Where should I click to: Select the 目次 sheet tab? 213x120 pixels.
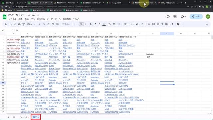[36, 117]
